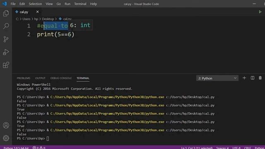The image size is (265, 149).
Task: Select the cal.py editor tab
Action: pyautogui.click(x=24, y=12)
